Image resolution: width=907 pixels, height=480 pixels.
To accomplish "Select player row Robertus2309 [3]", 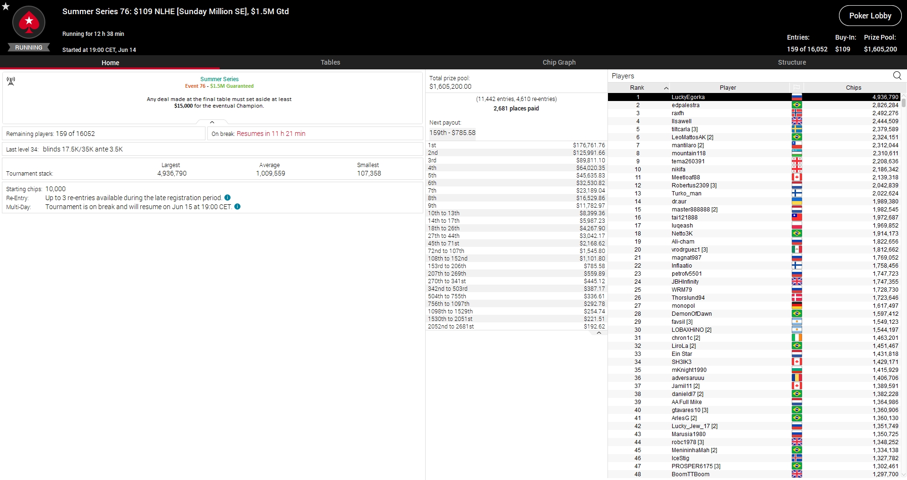I will pos(754,185).
